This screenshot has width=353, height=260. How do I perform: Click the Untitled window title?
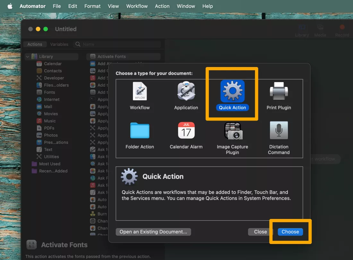click(66, 29)
